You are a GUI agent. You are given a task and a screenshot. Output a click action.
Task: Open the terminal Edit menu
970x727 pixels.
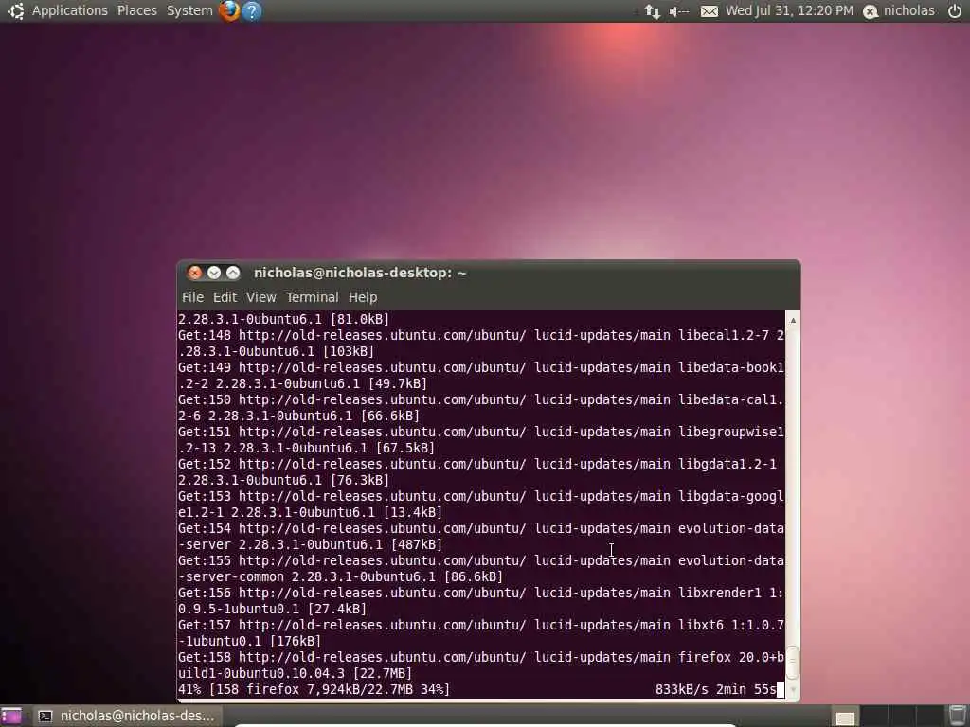(x=225, y=297)
